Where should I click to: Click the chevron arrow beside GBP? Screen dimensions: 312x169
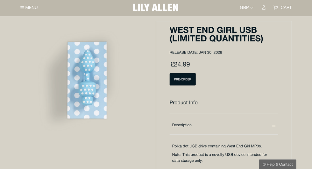click(x=252, y=8)
